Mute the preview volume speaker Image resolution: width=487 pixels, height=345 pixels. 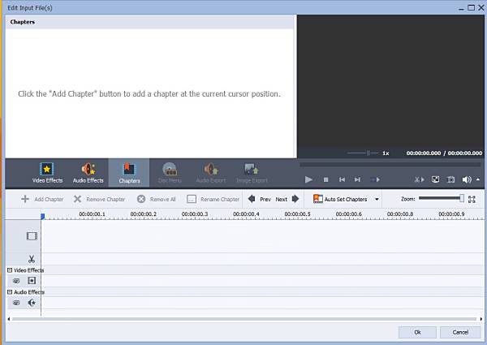(x=467, y=179)
